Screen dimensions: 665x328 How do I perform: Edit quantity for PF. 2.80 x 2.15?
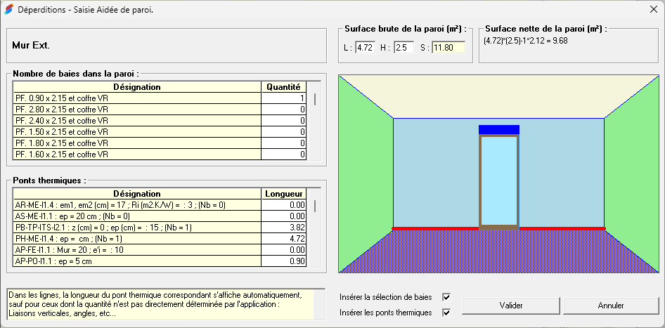point(284,110)
